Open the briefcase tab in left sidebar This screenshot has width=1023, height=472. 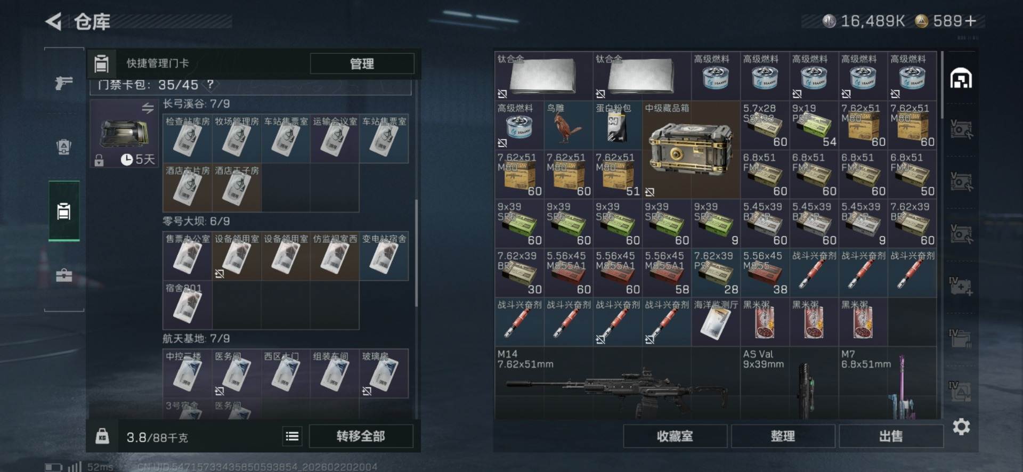click(x=64, y=275)
